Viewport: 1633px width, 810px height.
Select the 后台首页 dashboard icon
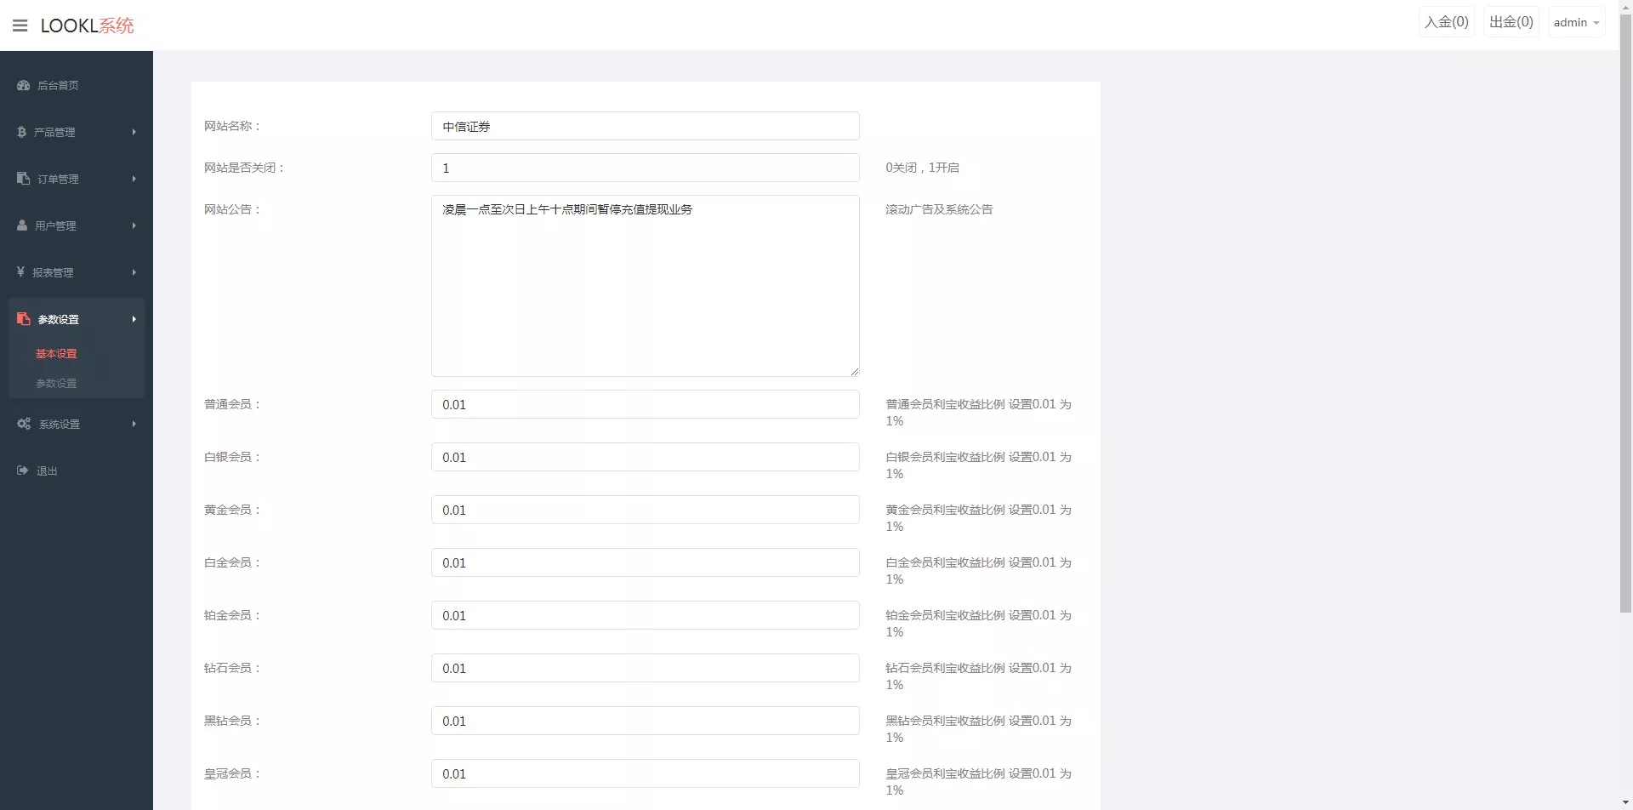[x=22, y=85]
